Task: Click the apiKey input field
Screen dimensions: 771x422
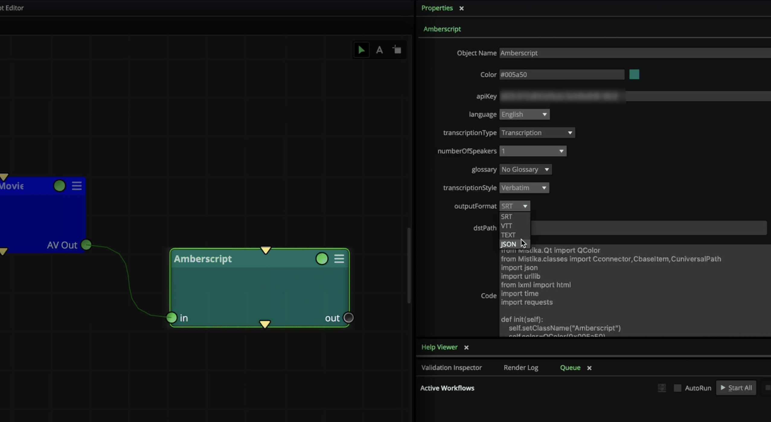Action: pyautogui.click(x=635, y=96)
